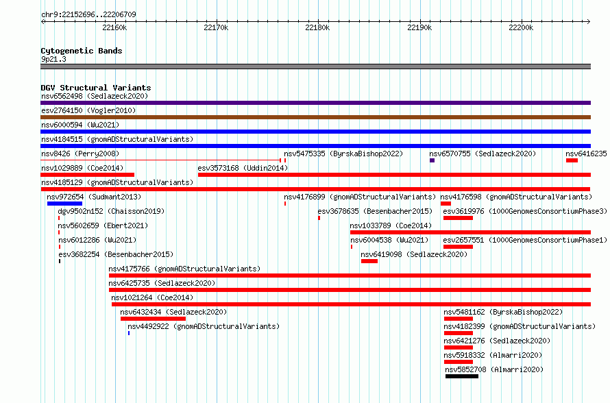Viewport: 610px width, 403px height.
Task: Open nsv5481162 (ByrskaBishop2022) label
Action: [503, 312]
